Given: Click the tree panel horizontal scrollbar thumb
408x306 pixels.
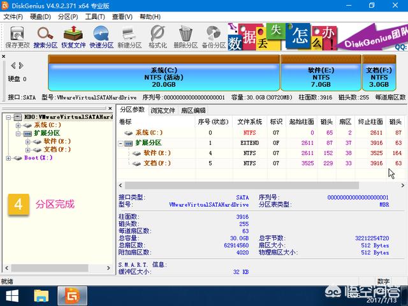Looking at the screenshot, I should (50, 268).
